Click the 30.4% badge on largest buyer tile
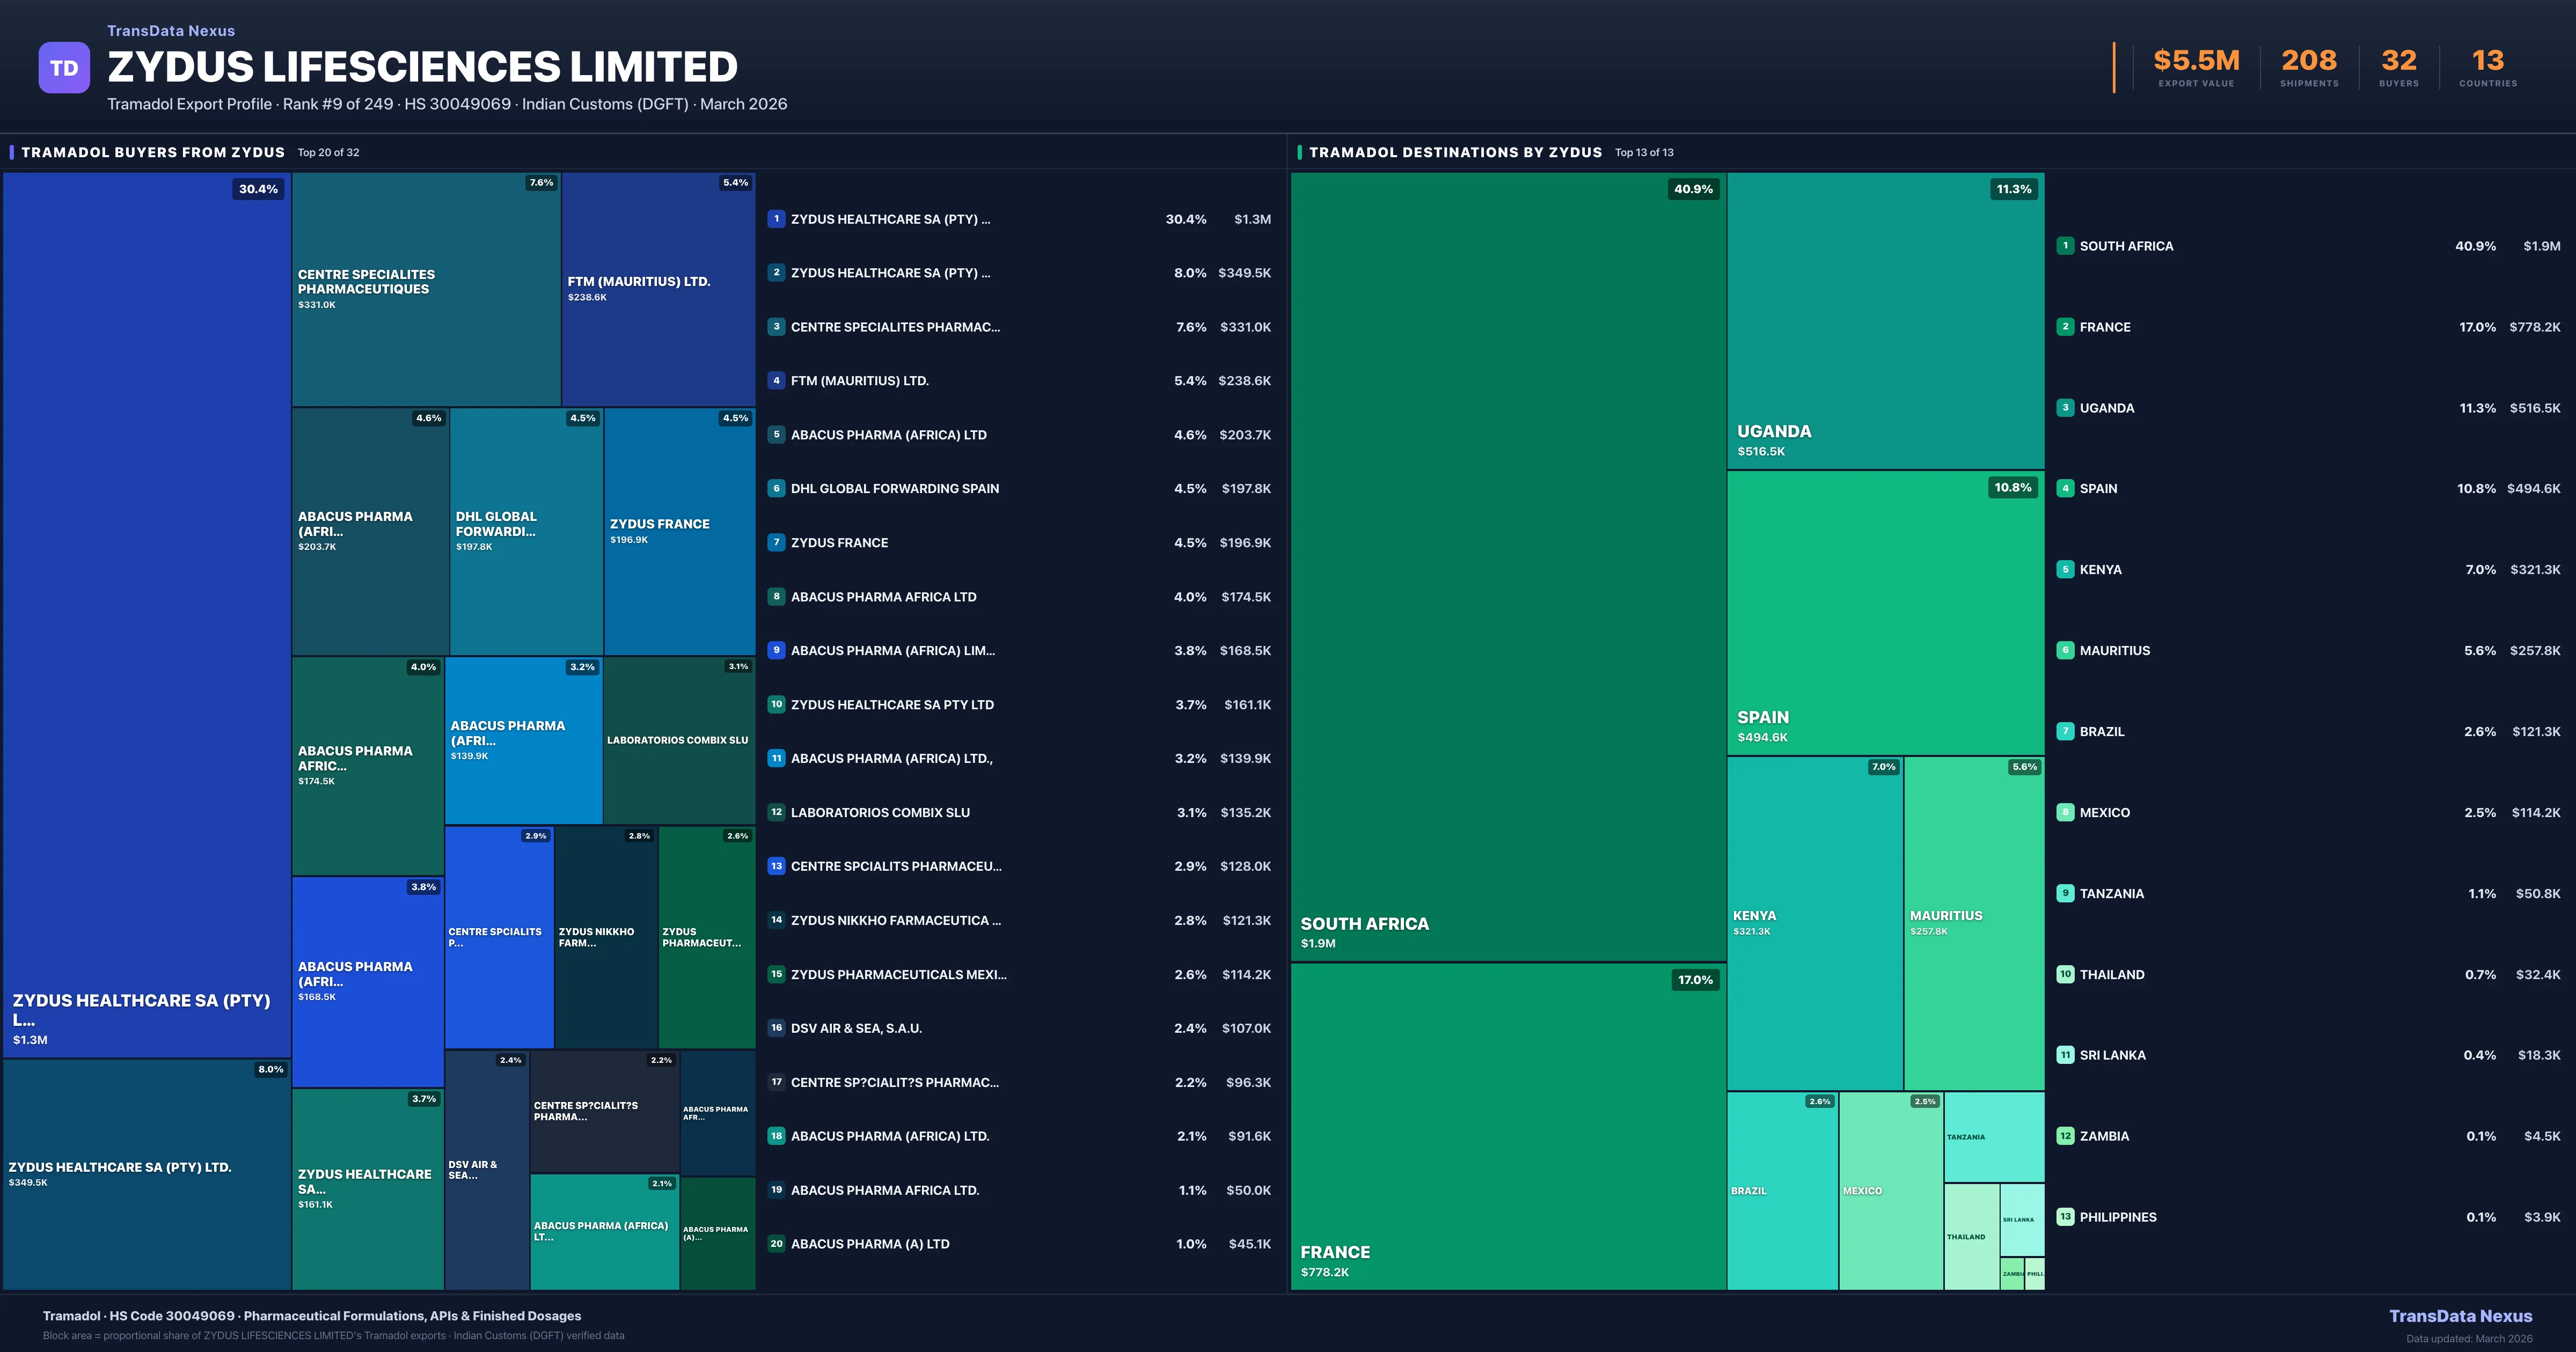The image size is (2576, 1352). click(x=258, y=189)
